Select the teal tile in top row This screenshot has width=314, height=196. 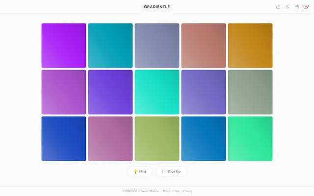pyautogui.click(x=110, y=46)
